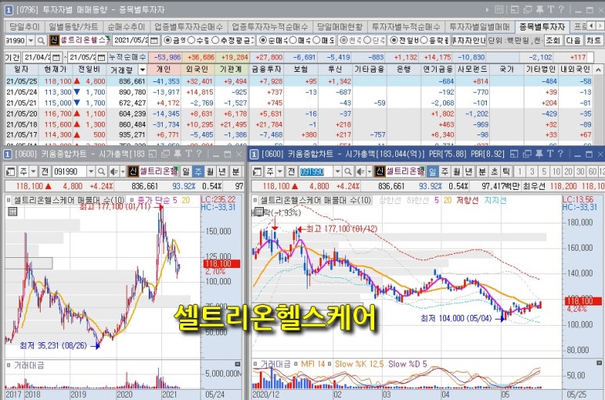Open data grid icon on left chart

point(13,212)
